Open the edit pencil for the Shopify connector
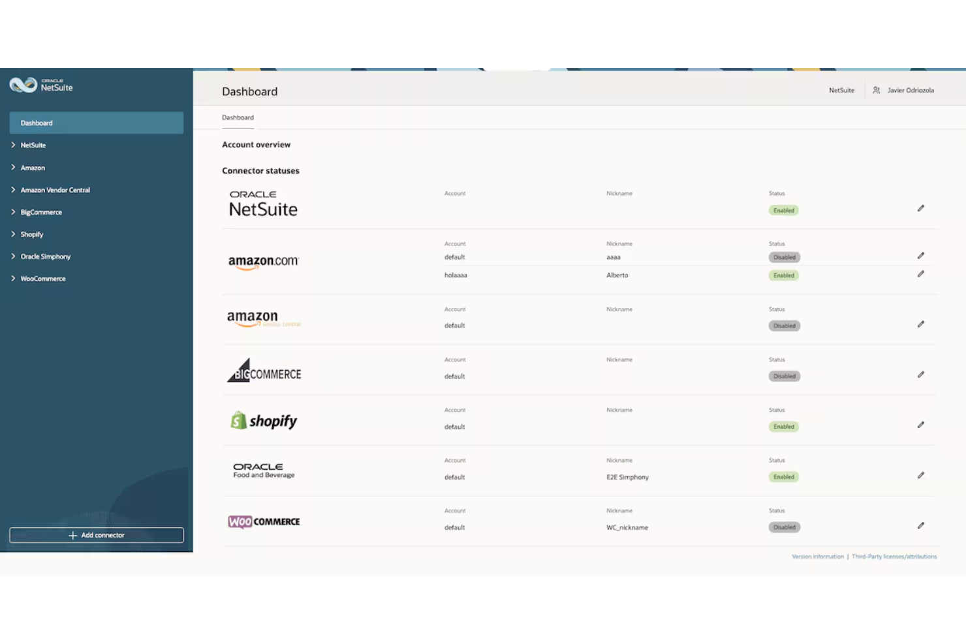Screen dimensions: 966x644 (x=921, y=425)
